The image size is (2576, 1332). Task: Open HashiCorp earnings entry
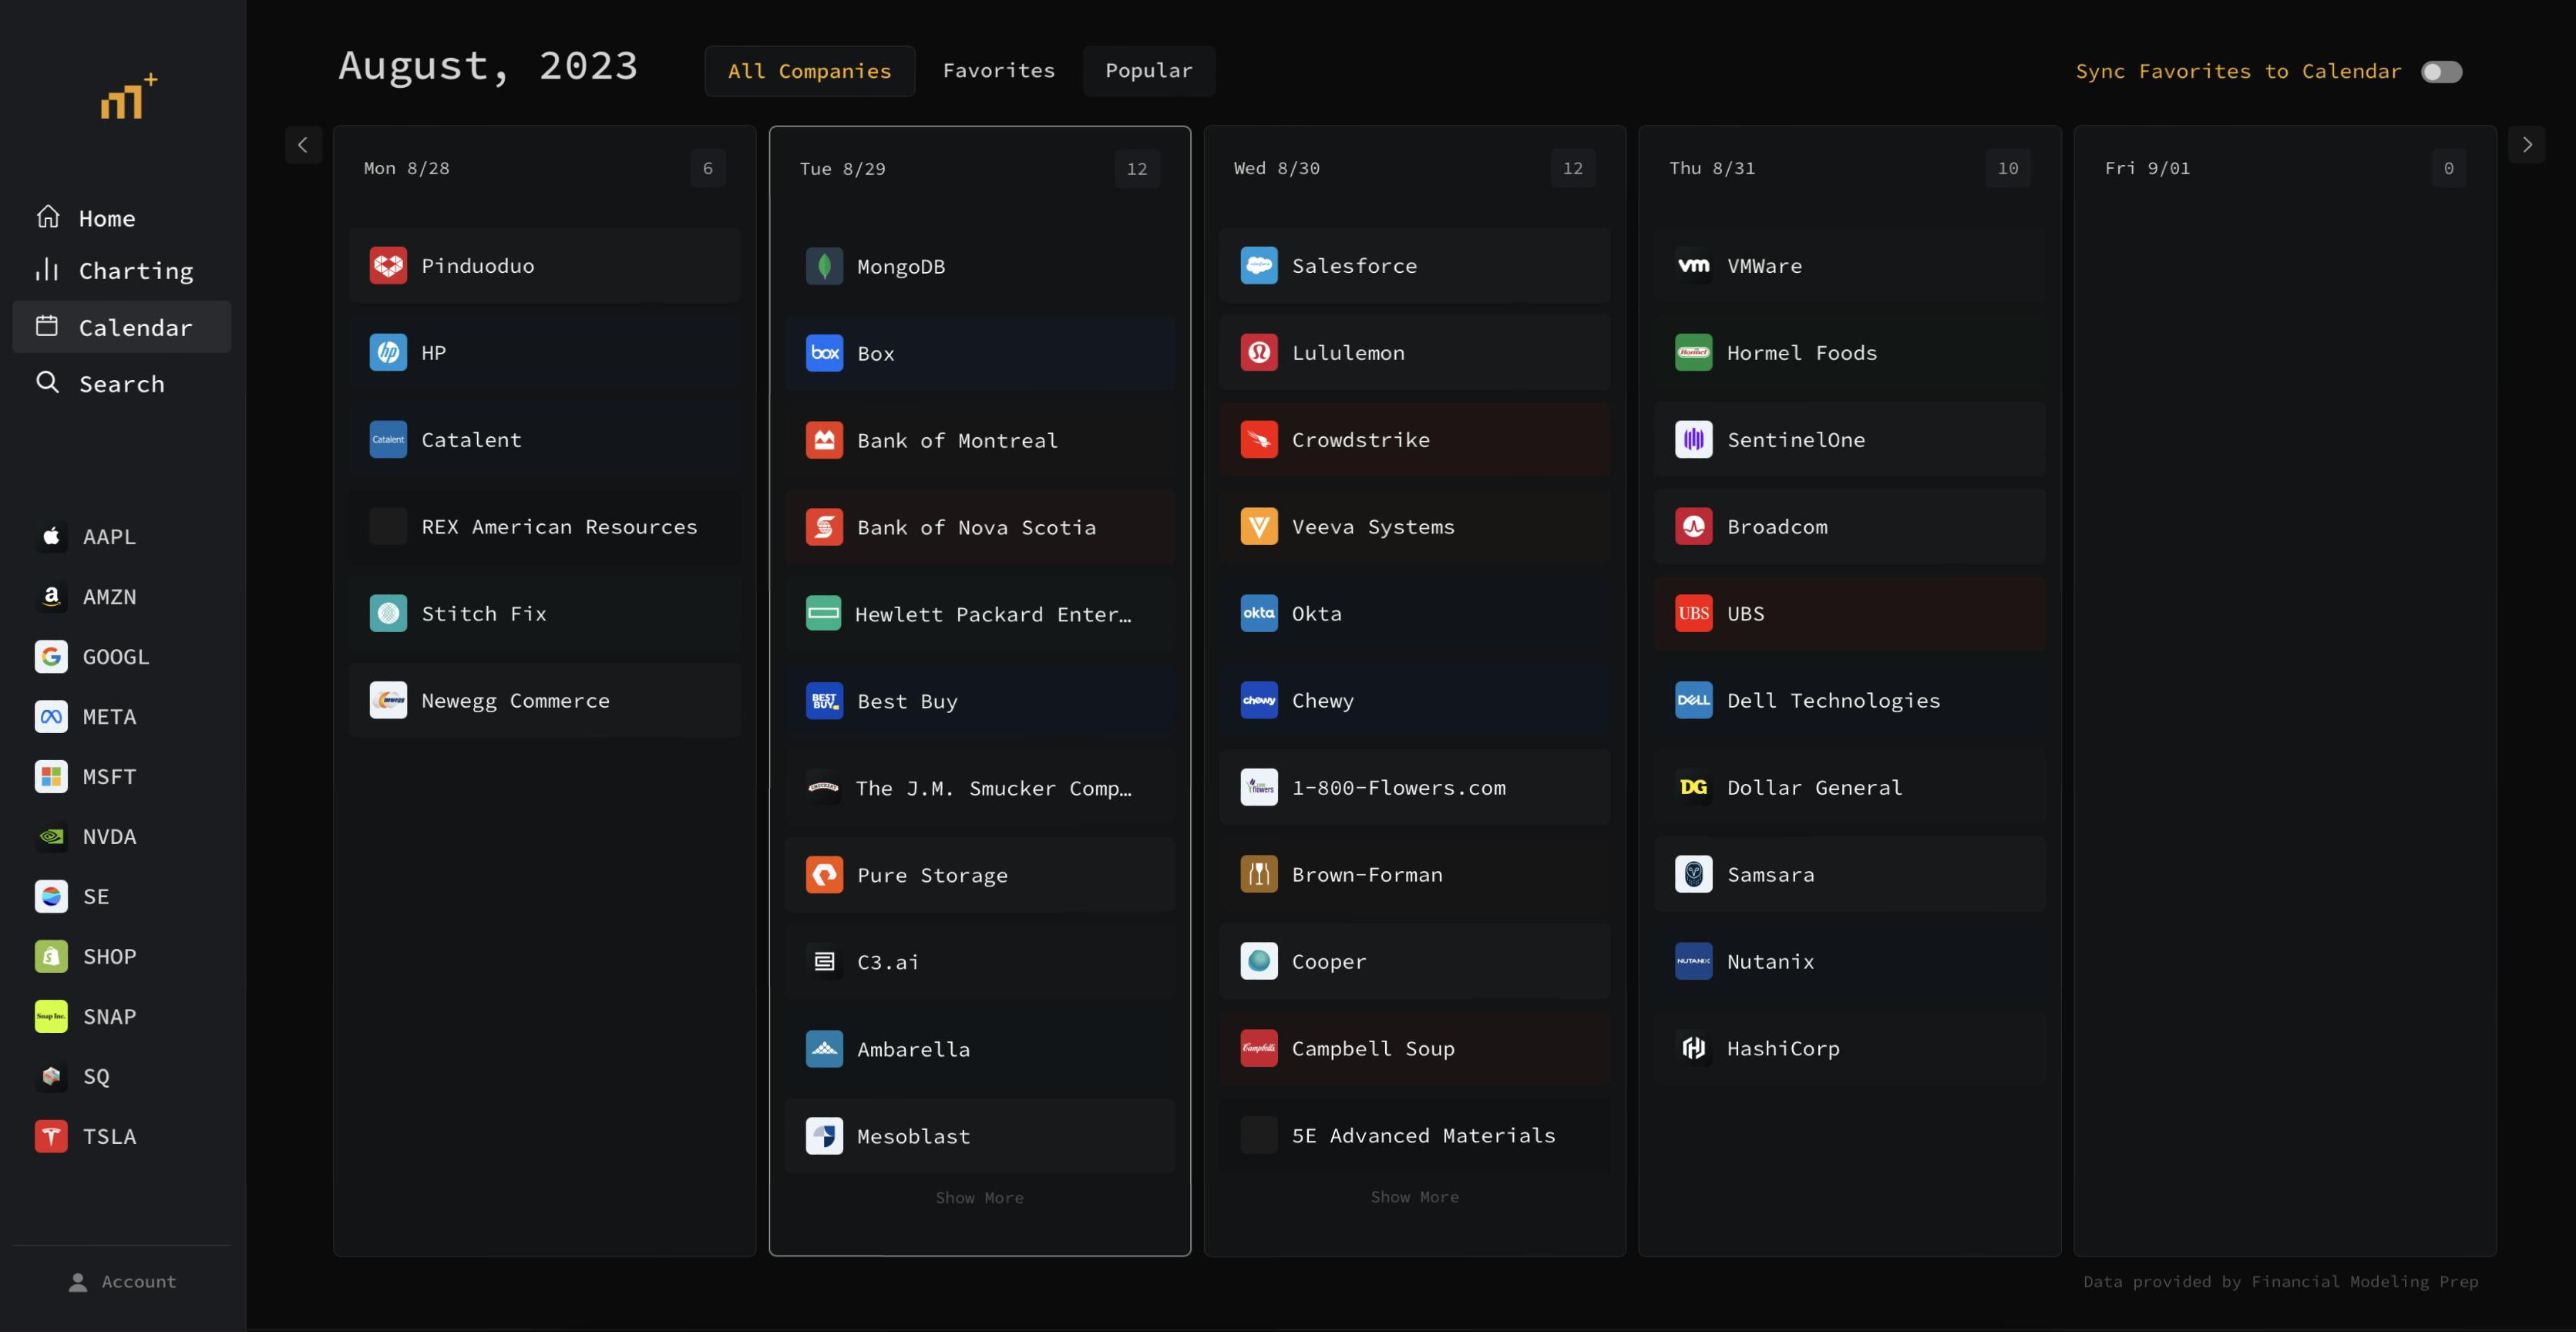tap(1850, 1049)
